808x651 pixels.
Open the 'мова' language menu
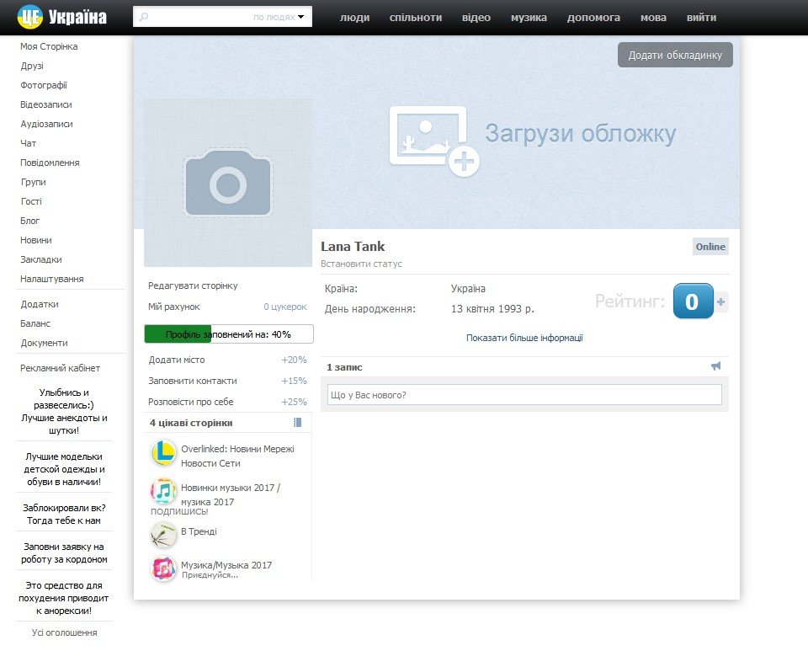(653, 17)
